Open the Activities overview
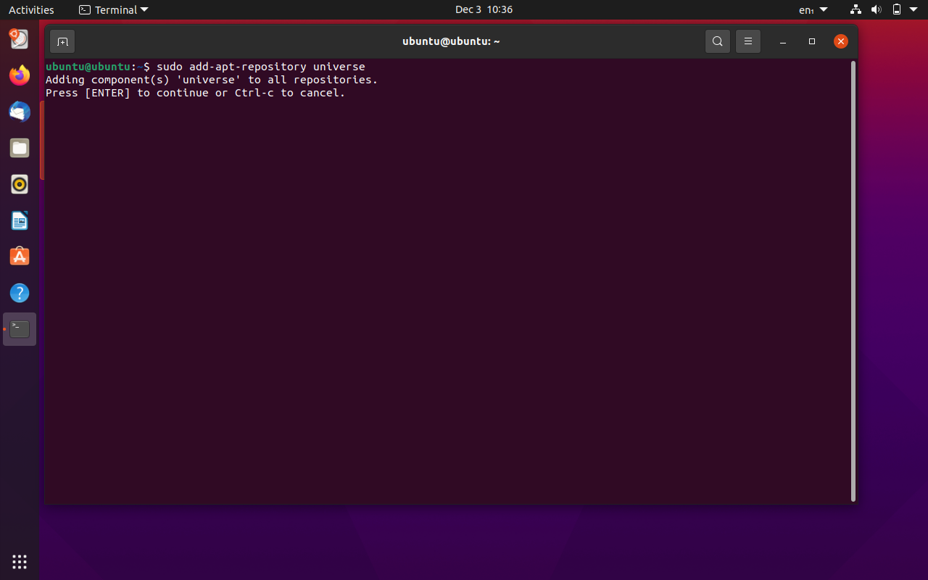Image resolution: width=928 pixels, height=580 pixels. (x=31, y=9)
